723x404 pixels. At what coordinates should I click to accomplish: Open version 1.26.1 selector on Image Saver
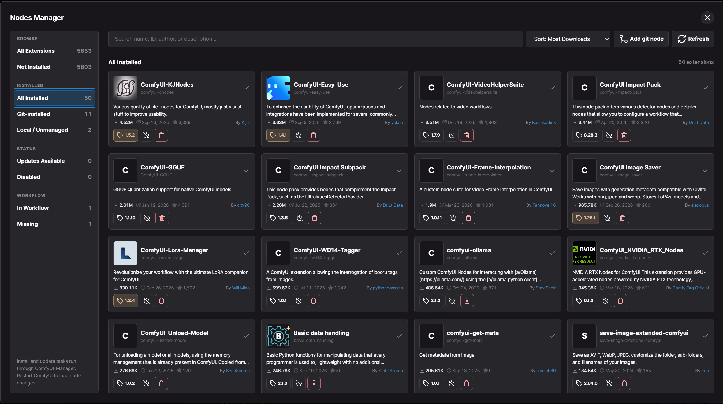(x=586, y=218)
